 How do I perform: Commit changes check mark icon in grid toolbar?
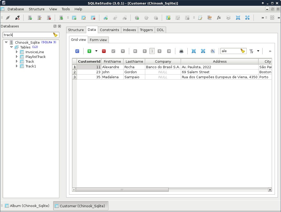click(113, 51)
